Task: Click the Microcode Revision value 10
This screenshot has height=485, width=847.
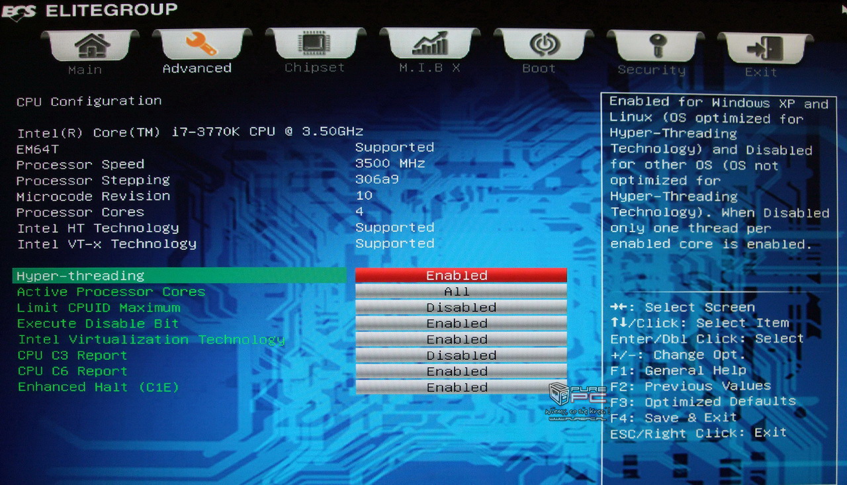Action: coord(364,195)
